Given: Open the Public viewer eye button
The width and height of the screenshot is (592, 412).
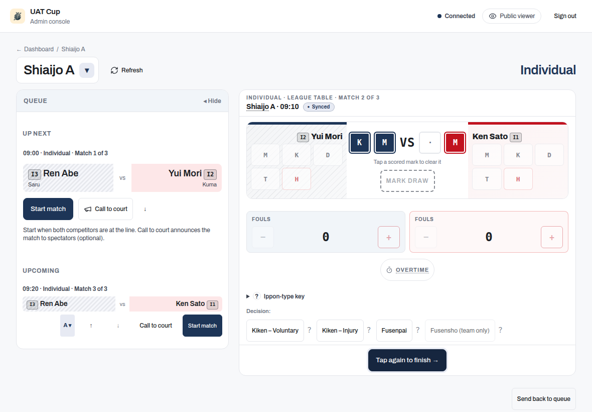Looking at the screenshot, I should (512, 16).
